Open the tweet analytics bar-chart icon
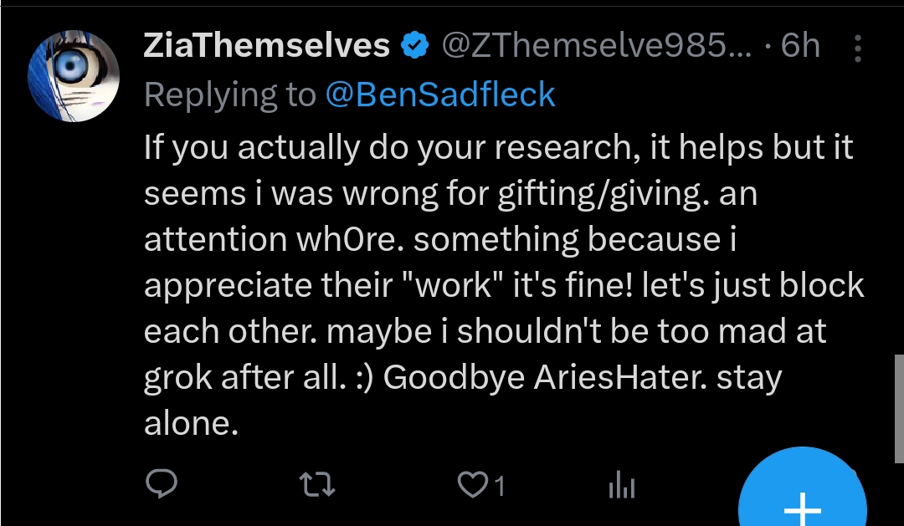This screenshot has width=904, height=526. tap(623, 486)
